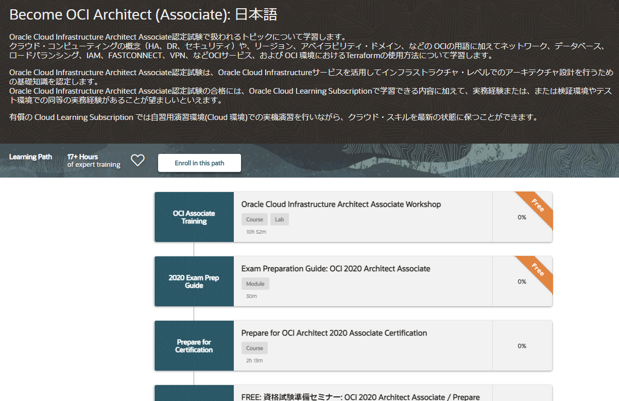This screenshot has height=401, width=619.
Task: Click the 0% progress on Workshop card
Action: click(x=522, y=217)
